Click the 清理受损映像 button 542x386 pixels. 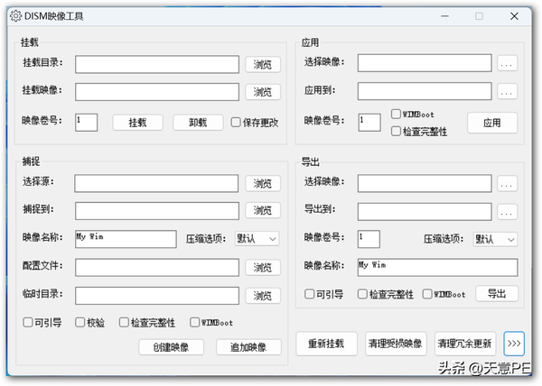coord(396,344)
